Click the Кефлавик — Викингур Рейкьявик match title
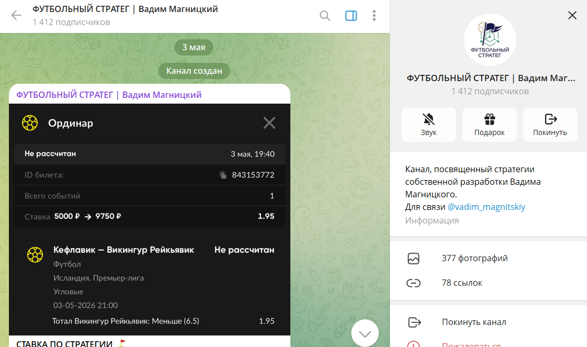Viewport: 587px width, 347px height. point(124,250)
